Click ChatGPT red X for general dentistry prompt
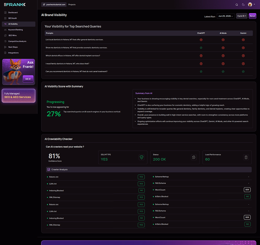 tap(201, 40)
